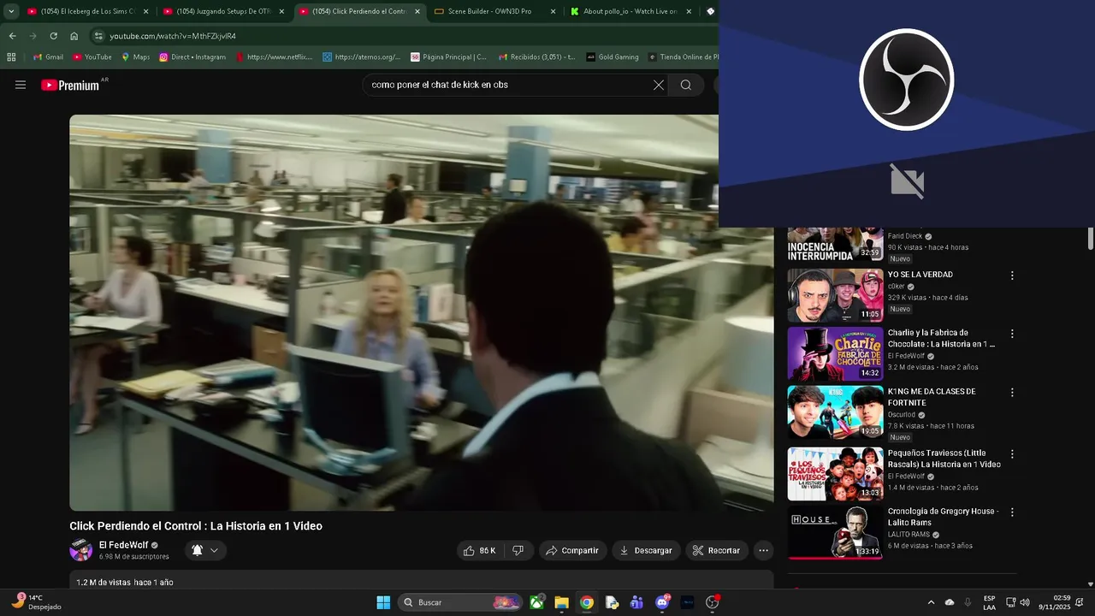Open options menu for Pequeños Traviesos
Viewport: 1095px width, 616px height.
pos(1012,454)
